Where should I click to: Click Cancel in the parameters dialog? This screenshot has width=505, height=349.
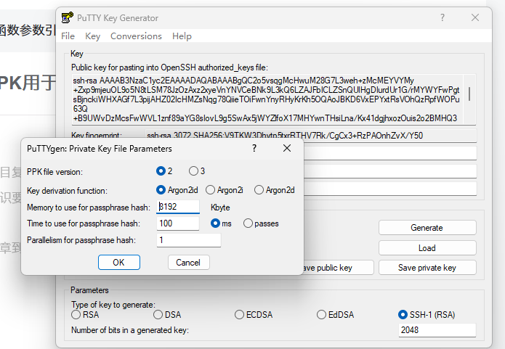188,263
